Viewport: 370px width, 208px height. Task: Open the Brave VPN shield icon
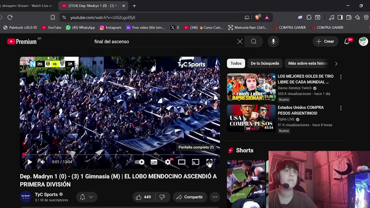click(366, 17)
